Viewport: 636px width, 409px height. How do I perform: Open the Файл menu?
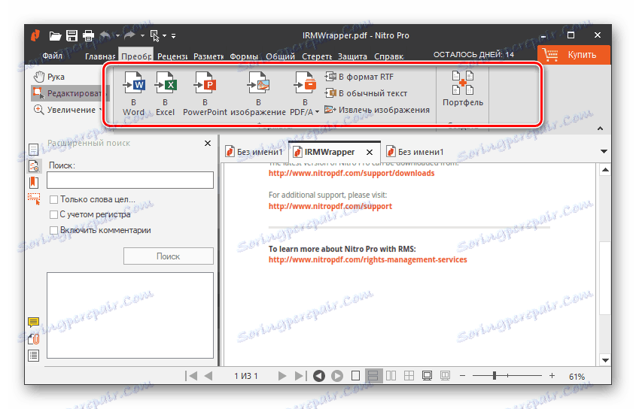tap(53, 56)
